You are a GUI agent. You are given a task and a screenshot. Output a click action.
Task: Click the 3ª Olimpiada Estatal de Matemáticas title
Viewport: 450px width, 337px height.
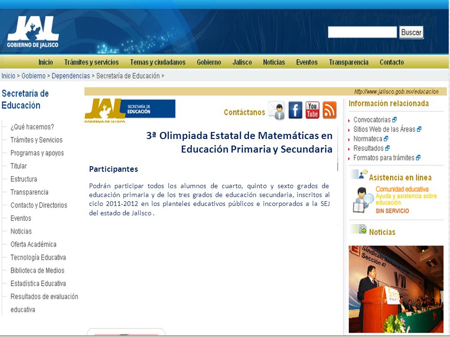click(240, 142)
